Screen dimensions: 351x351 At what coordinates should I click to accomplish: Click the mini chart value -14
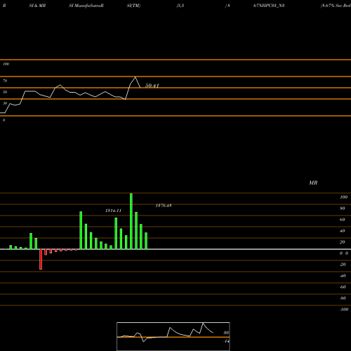pyautogui.click(x=226, y=341)
